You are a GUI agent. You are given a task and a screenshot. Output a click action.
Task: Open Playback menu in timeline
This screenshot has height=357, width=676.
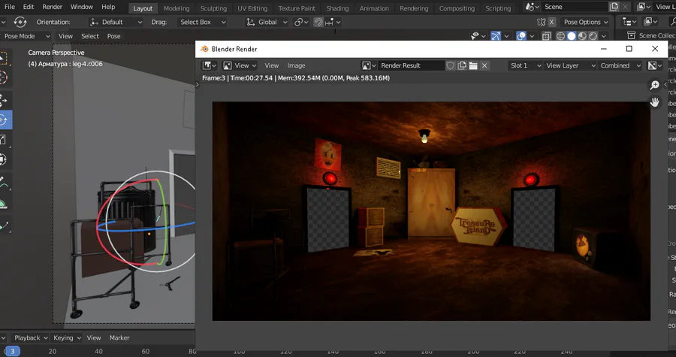pos(30,338)
